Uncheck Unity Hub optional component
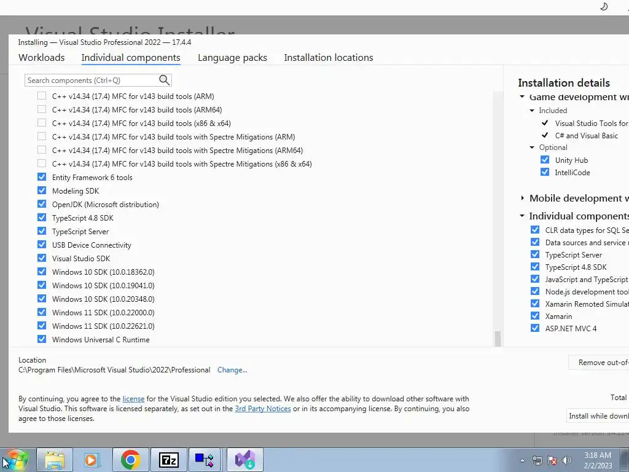Screen dimensions: 629x472 pyautogui.click(x=545, y=160)
